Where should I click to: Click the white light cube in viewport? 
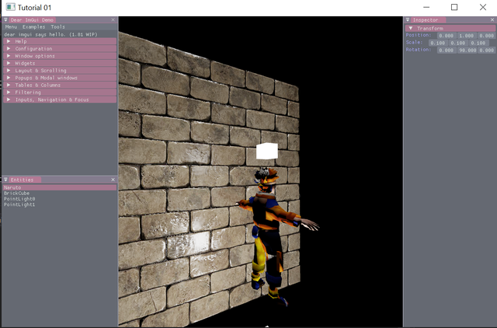point(267,151)
